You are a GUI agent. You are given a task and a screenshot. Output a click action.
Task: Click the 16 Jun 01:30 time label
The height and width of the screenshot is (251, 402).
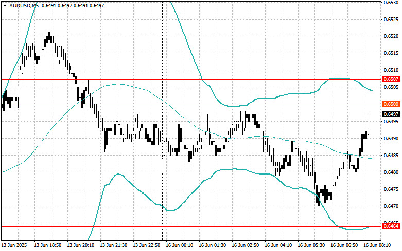point(212,245)
